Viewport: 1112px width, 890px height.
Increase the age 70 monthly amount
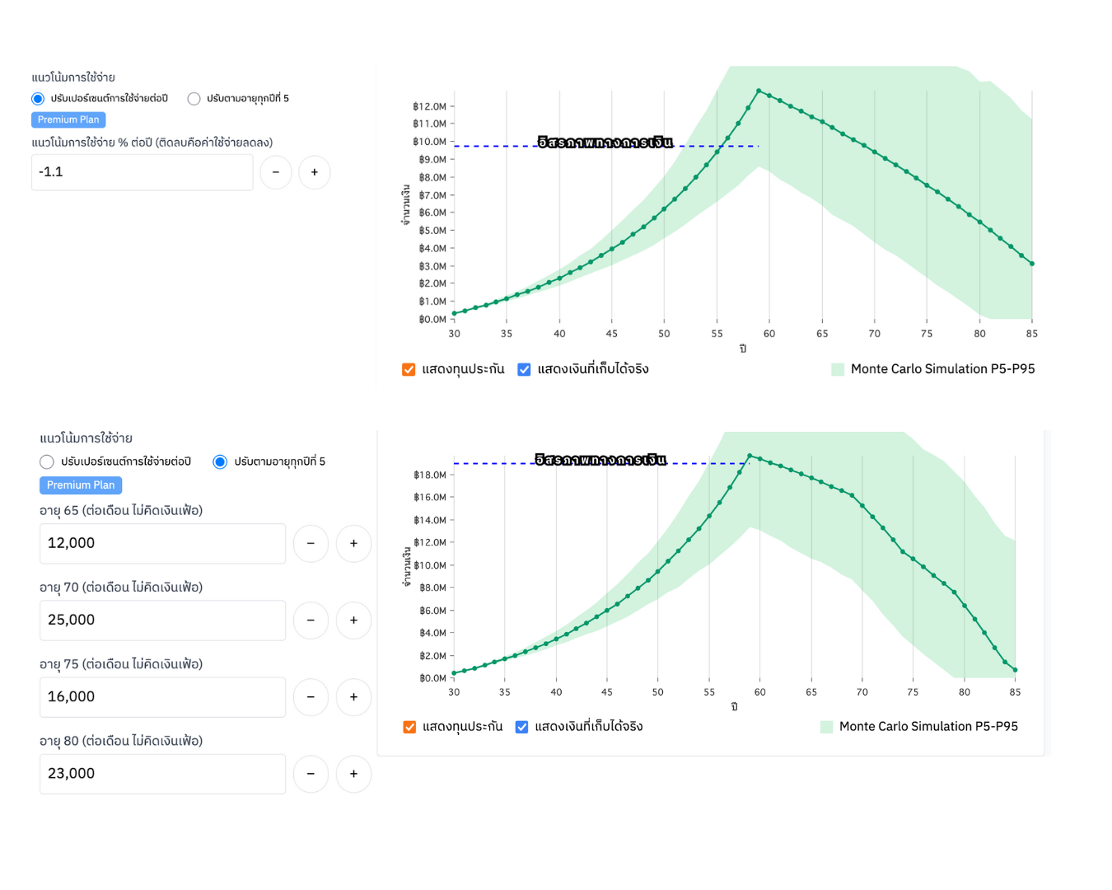tap(353, 621)
